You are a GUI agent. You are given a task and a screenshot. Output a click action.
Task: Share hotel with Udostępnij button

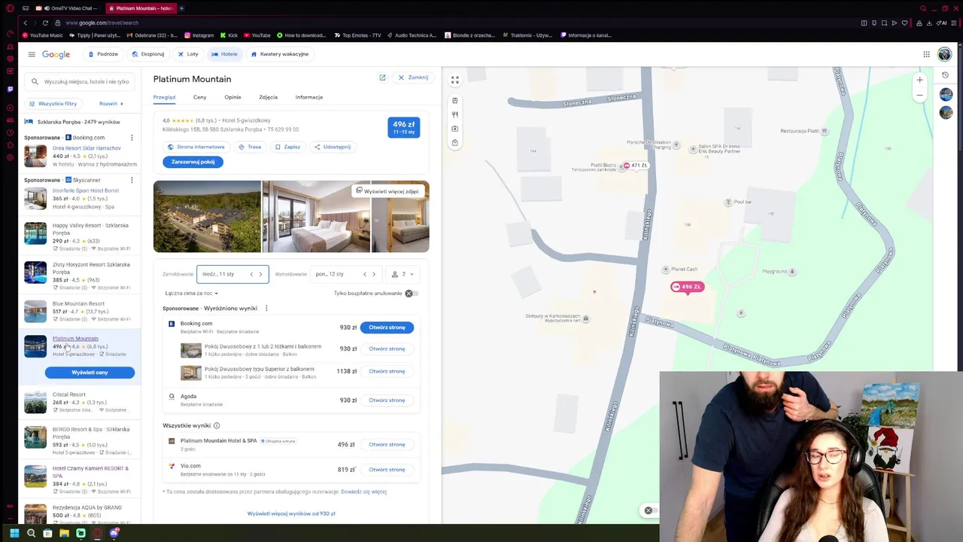click(x=333, y=147)
